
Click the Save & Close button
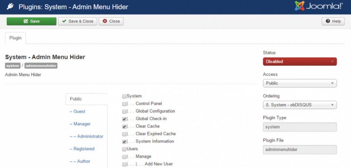click(77, 21)
